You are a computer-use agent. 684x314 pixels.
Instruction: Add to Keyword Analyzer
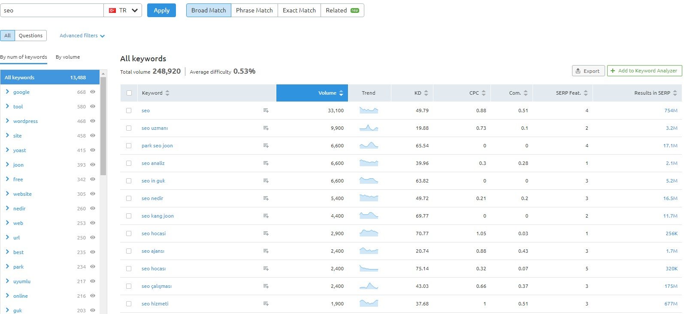pos(644,71)
